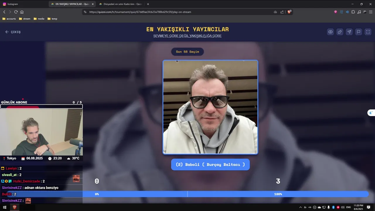Click the site settings icon in address bar
The width and height of the screenshot is (375, 211).
click(85, 12)
